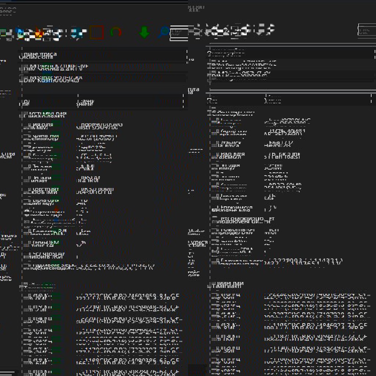Select the first DIMM row under the white-icon toolbar

242,65
